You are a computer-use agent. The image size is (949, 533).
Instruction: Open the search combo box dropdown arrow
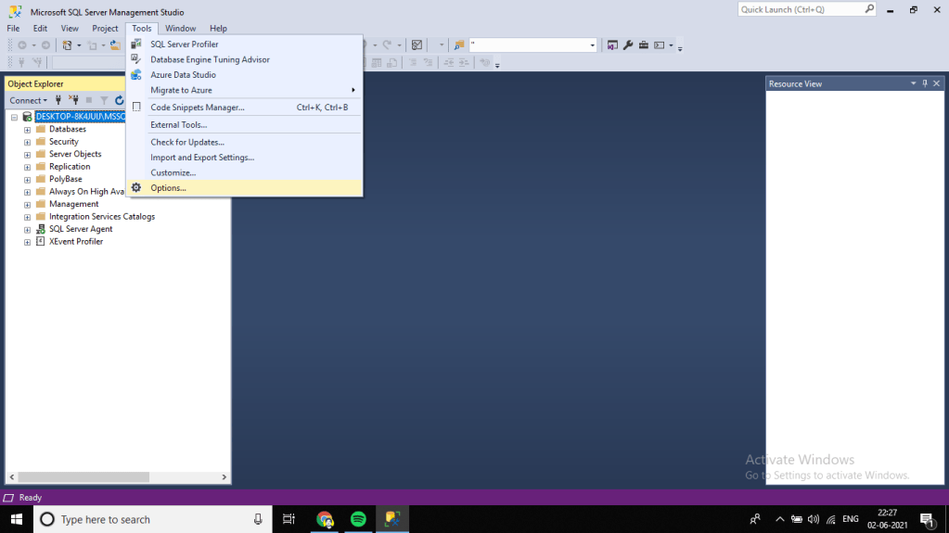pyautogui.click(x=593, y=44)
